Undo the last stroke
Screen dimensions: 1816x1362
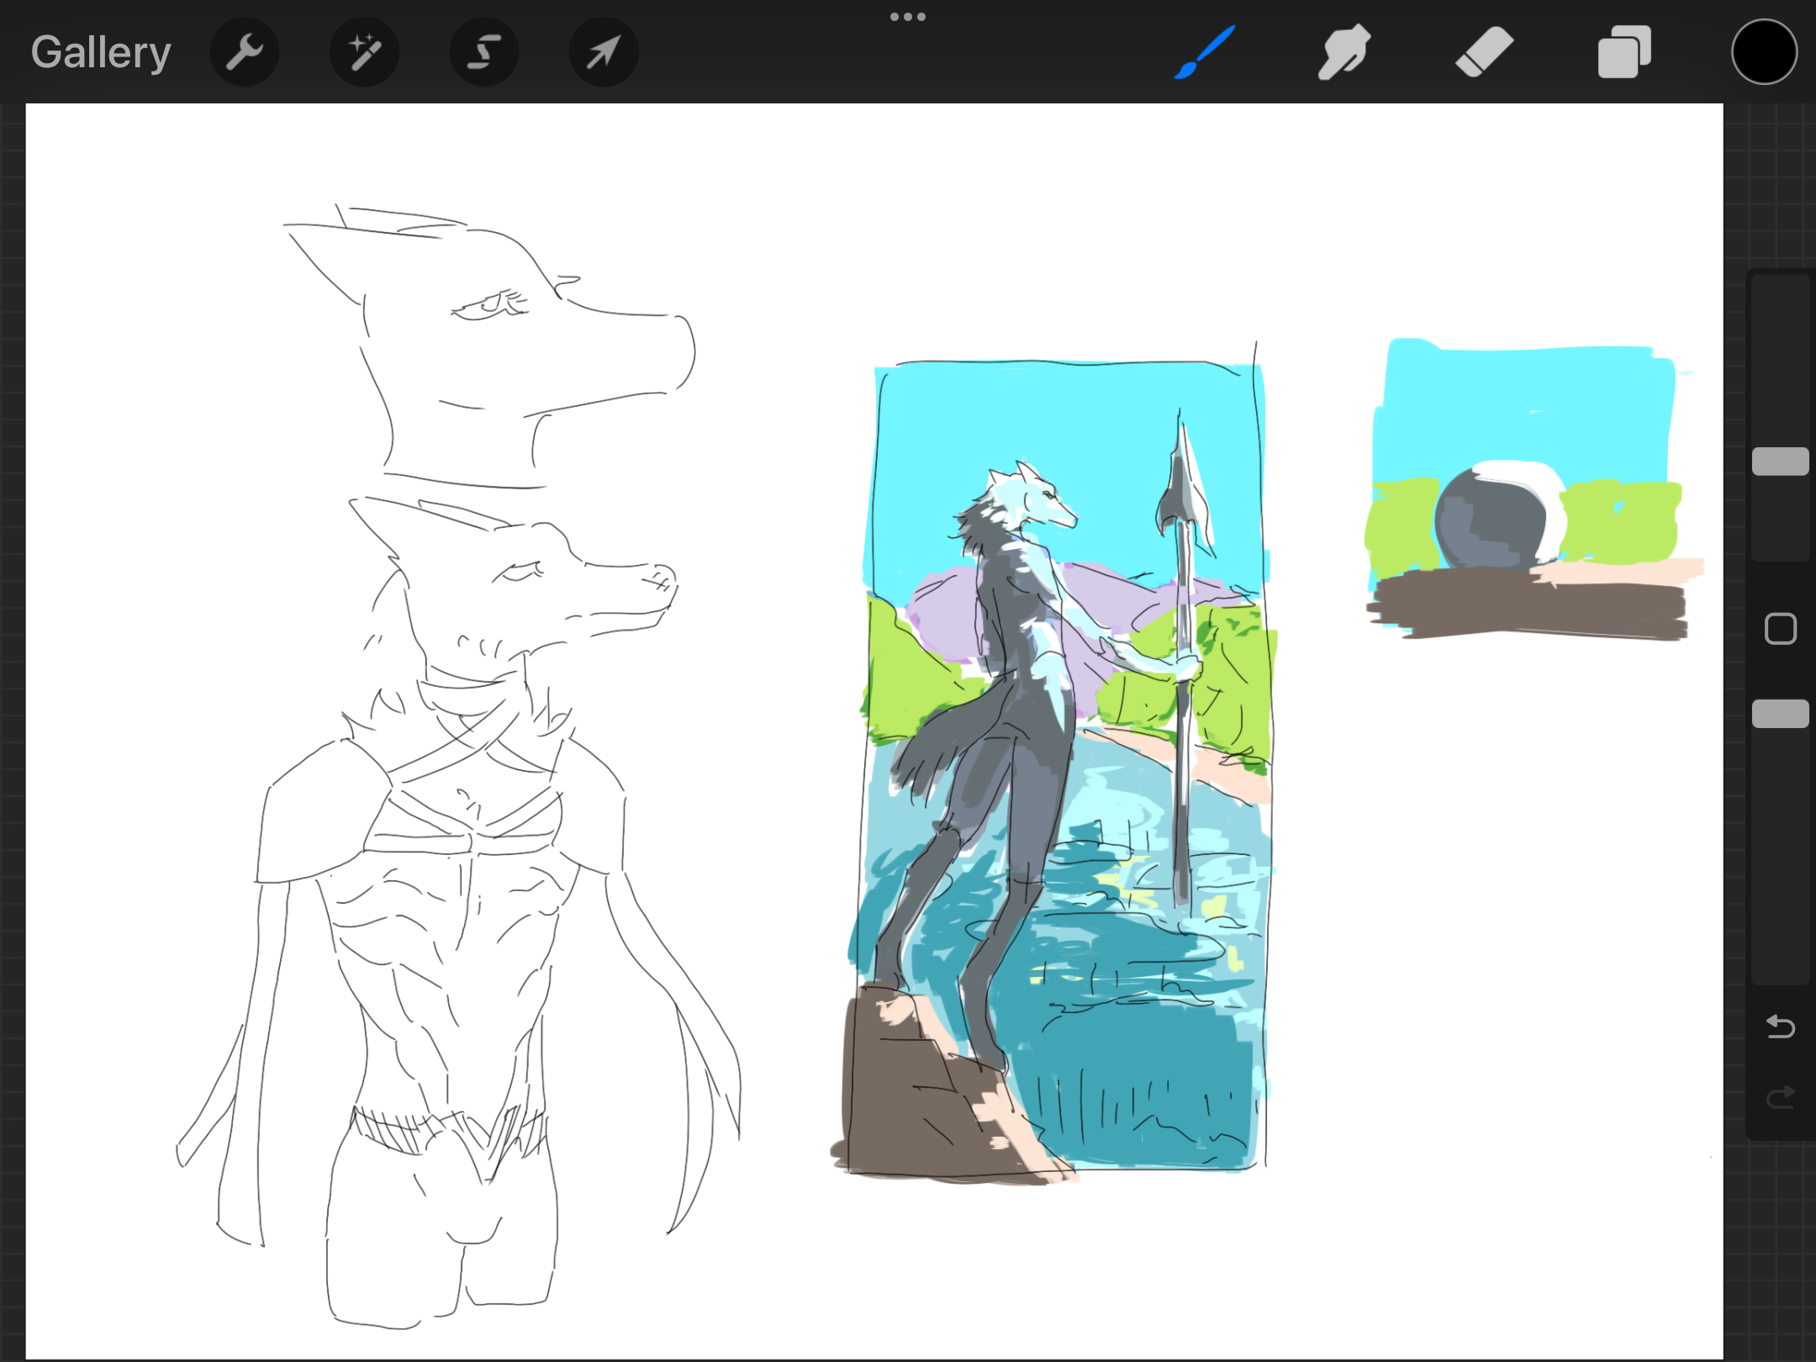tap(1780, 1027)
